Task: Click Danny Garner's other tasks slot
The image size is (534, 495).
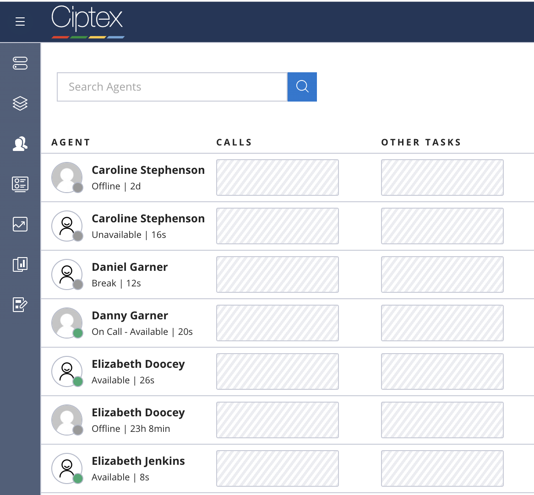Action: pyautogui.click(x=442, y=323)
